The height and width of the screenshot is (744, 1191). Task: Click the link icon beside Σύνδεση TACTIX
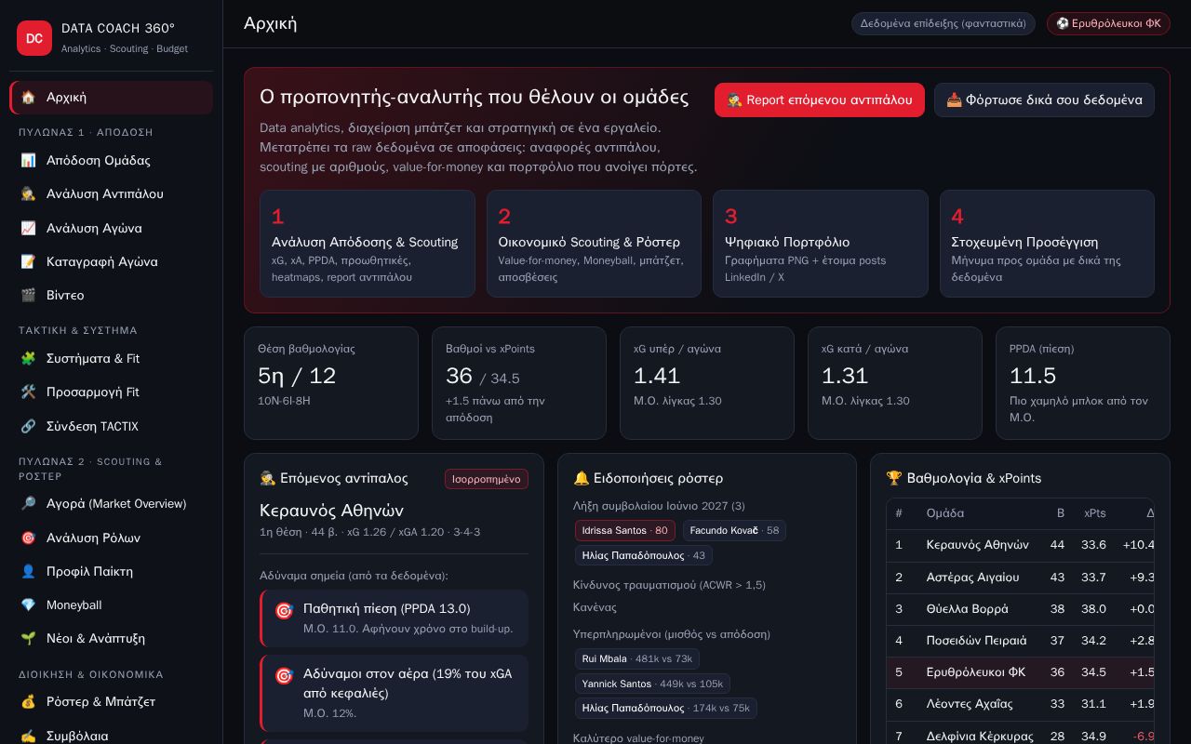(x=28, y=426)
